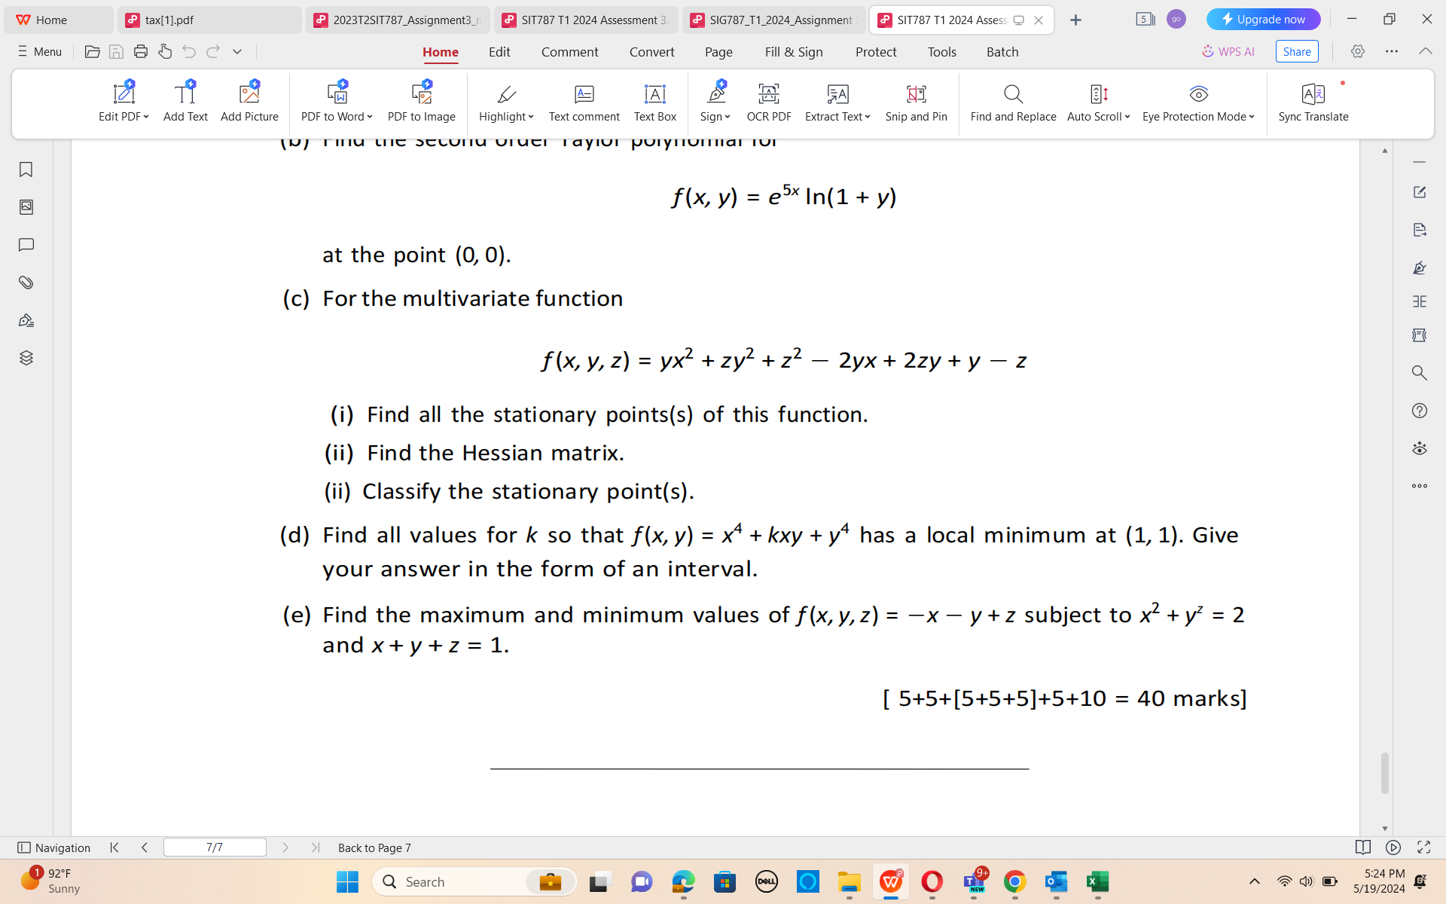Select the Text Box tool
The height and width of the screenshot is (904, 1446).
click(x=654, y=103)
